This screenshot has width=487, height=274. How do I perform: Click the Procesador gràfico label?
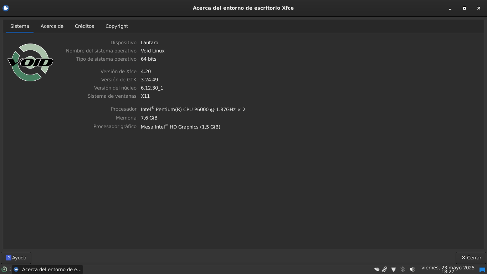pyautogui.click(x=115, y=126)
